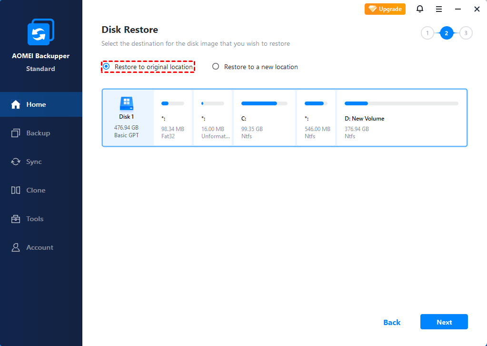Screen dimensions: 487x346
Task: Select the D: New Volume partition
Action: 401,118
